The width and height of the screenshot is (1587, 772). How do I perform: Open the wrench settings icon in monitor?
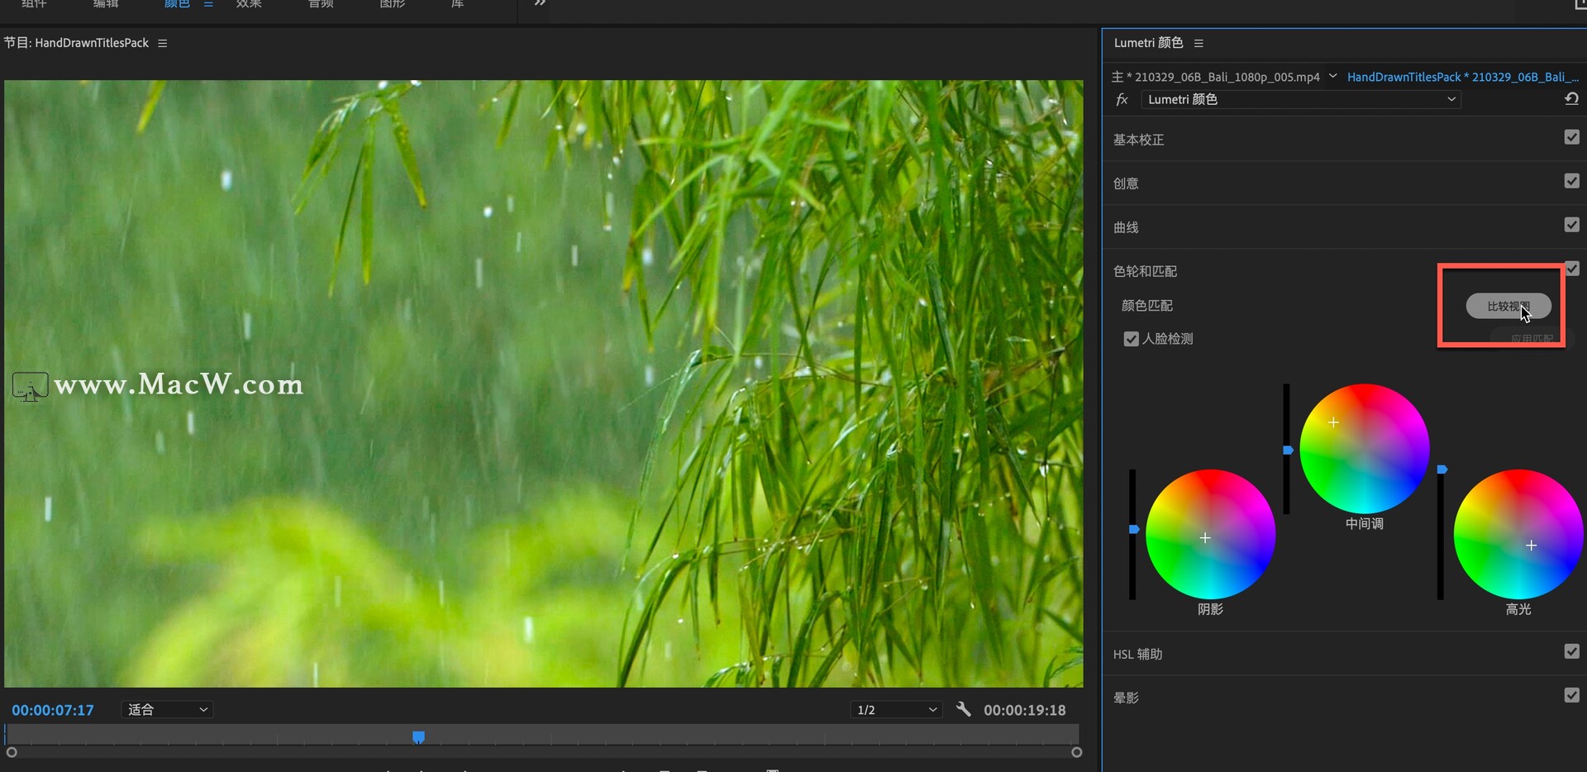pos(963,709)
